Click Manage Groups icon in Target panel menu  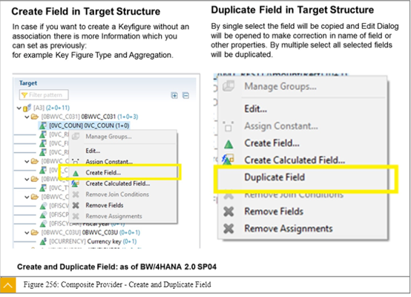(x=76, y=137)
